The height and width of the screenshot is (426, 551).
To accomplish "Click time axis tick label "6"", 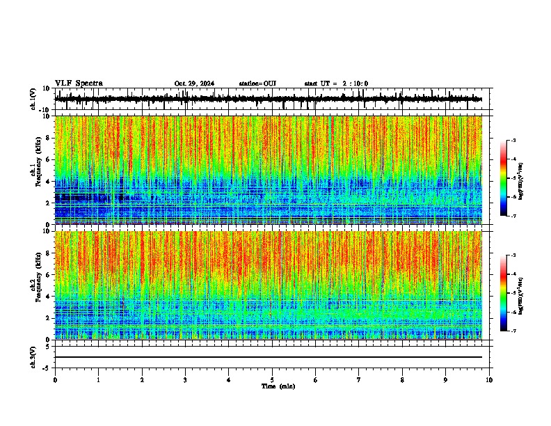I will pos(316,380).
